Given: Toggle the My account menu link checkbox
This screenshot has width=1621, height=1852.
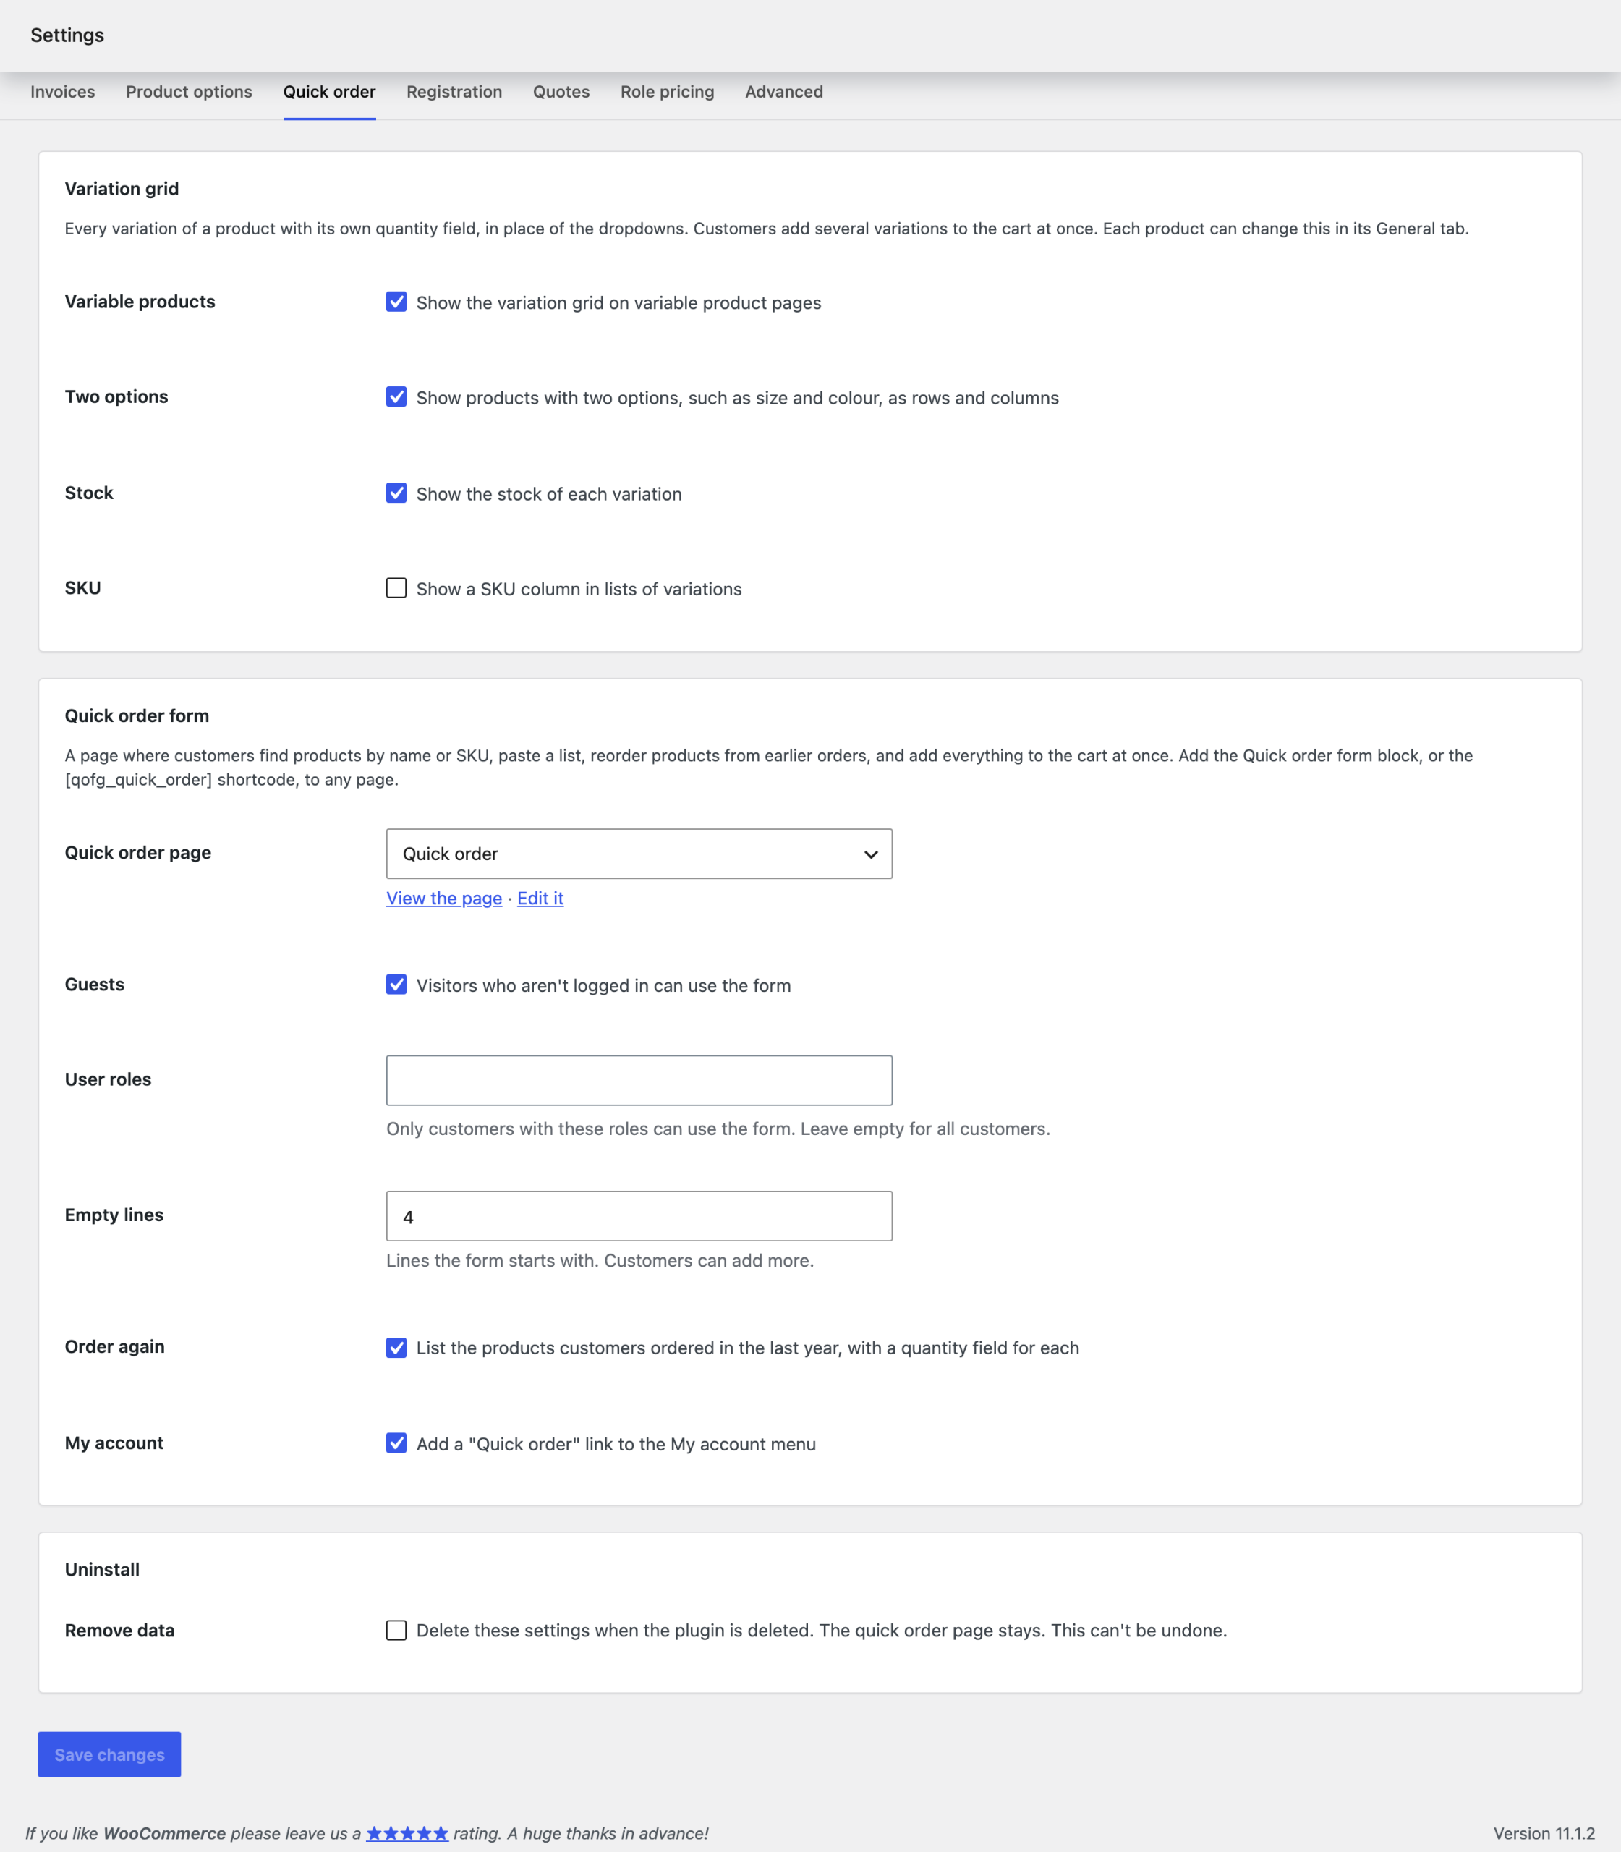Looking at the screenshot, I should coord(396,1443).
